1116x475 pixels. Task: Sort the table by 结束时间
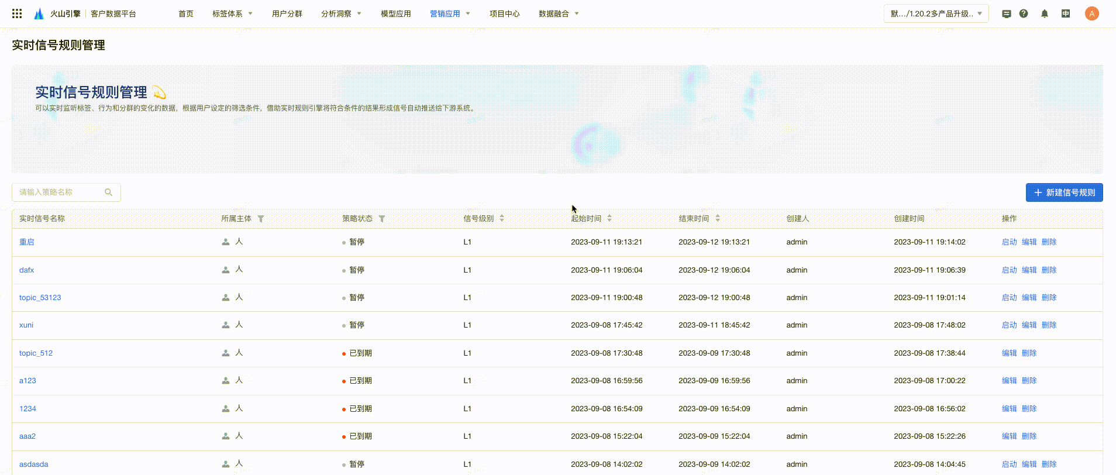[718, 218]
